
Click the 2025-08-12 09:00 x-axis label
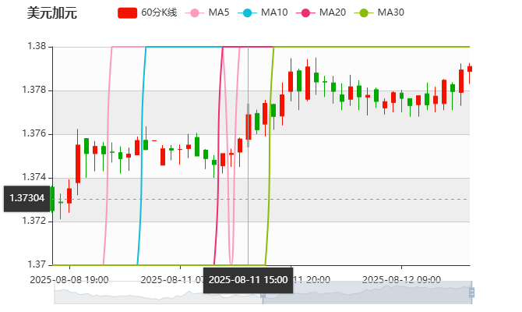402,278
